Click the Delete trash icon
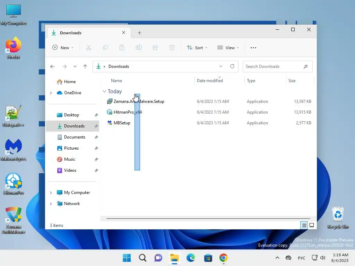The width and height of the screenshot is (355, 266). pos(172,47)
